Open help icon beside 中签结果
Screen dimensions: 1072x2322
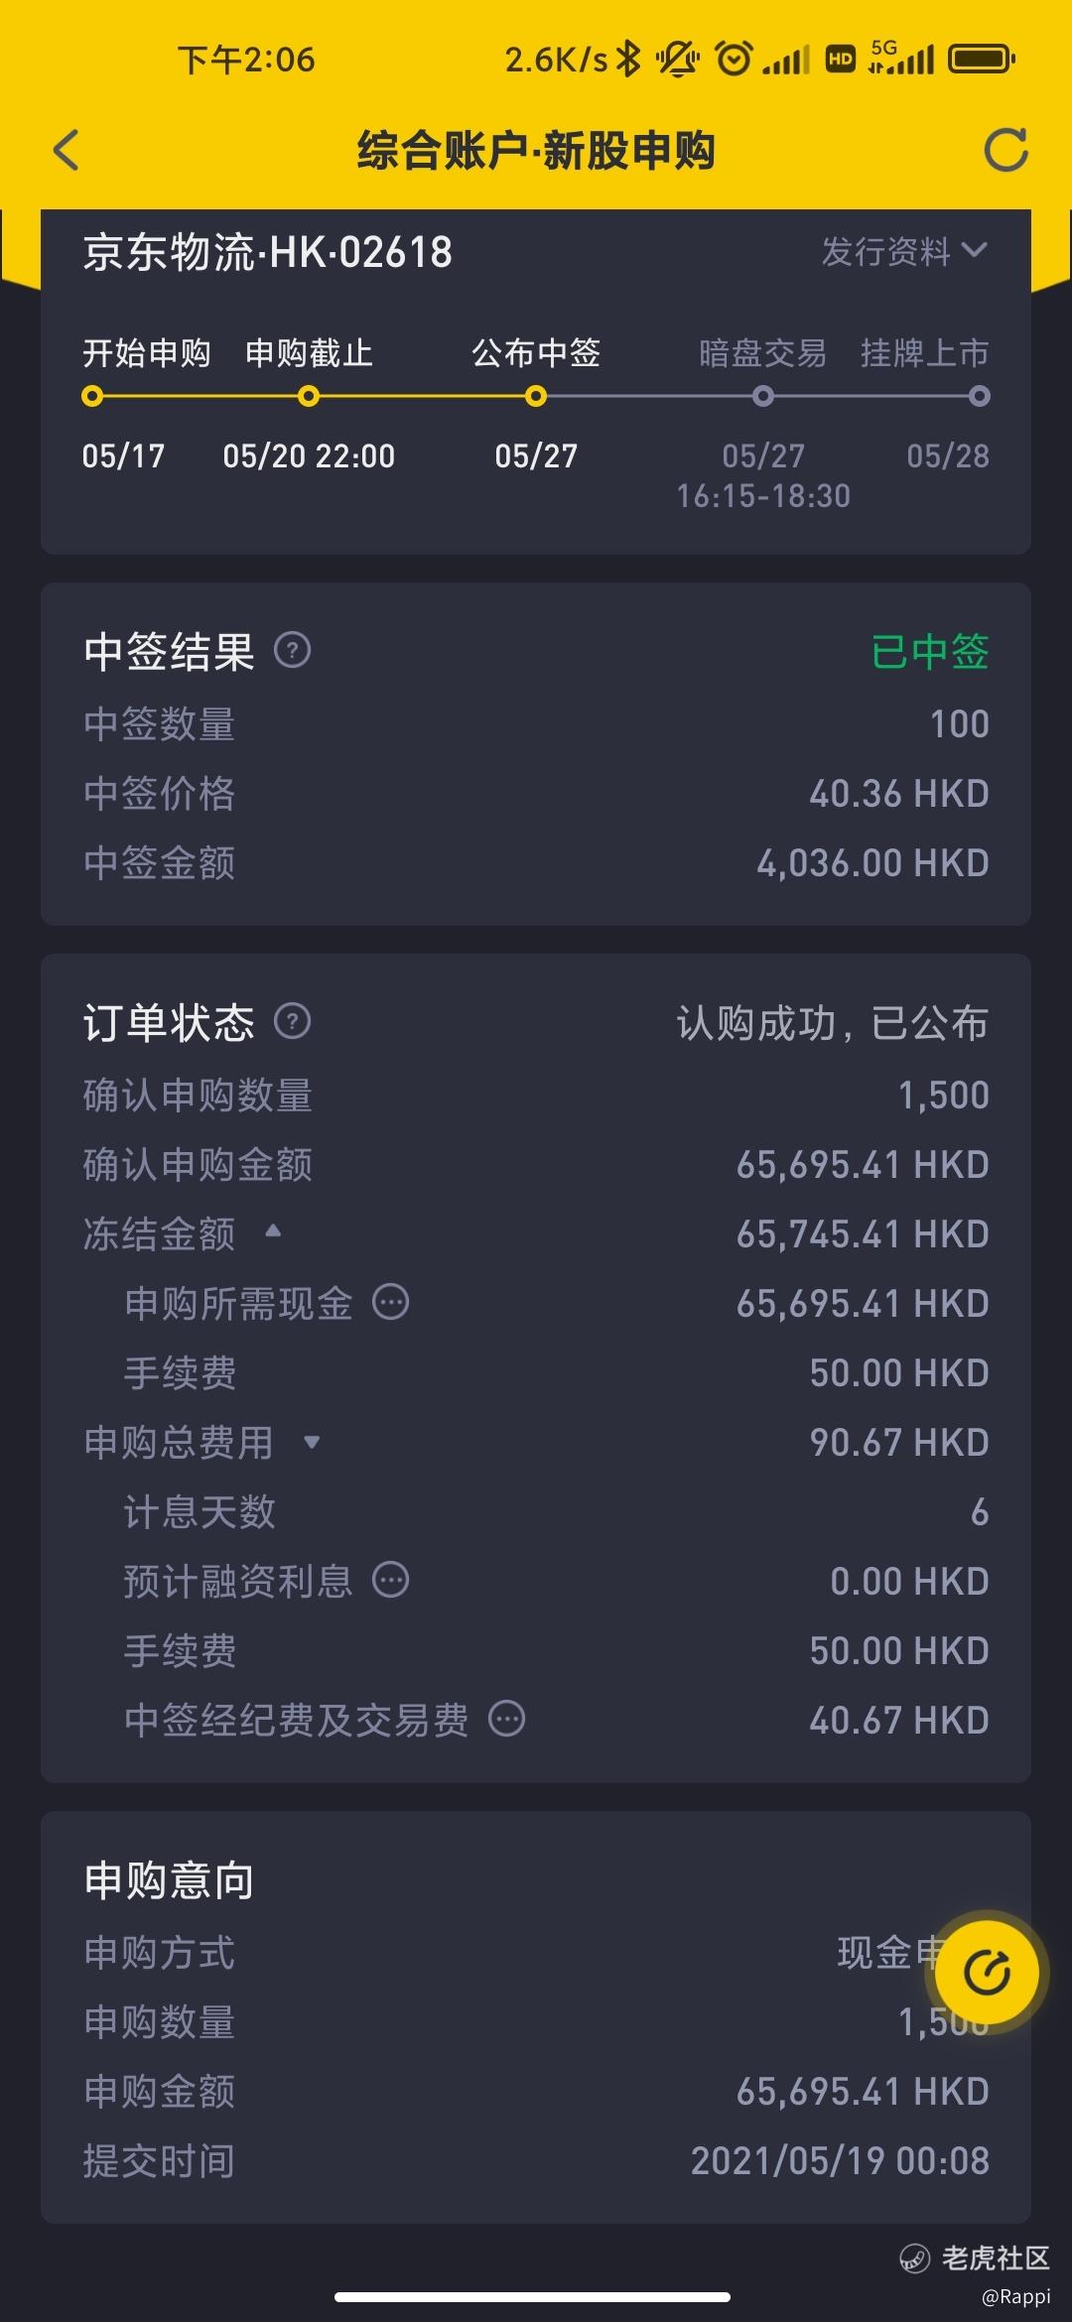[292, 651]
